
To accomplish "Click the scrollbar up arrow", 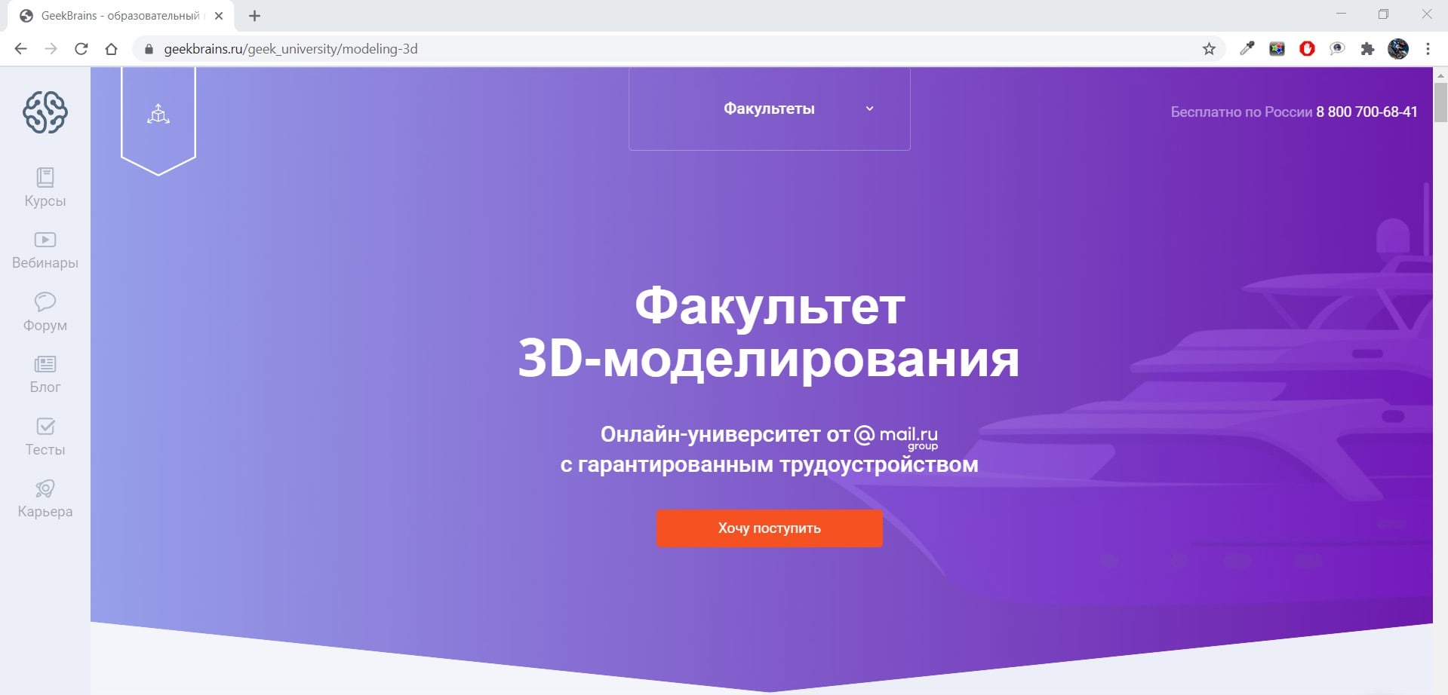I will (x=1440, y=75).
